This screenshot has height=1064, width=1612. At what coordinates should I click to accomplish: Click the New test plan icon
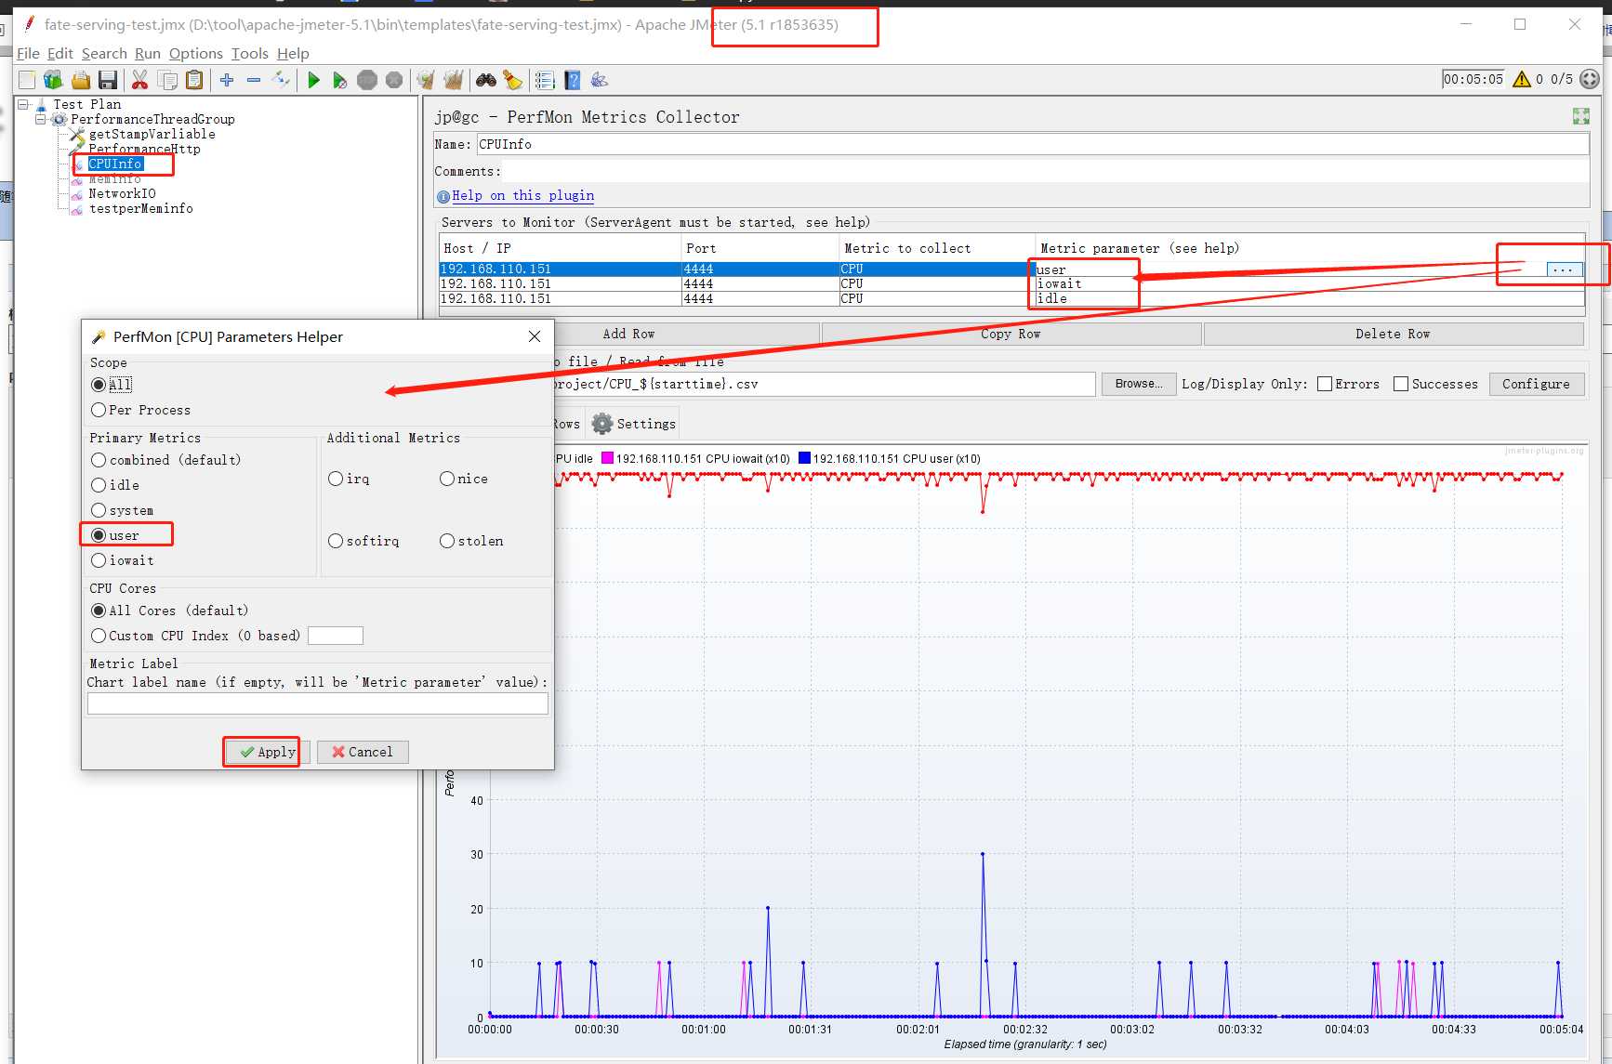tap(27, 80)
